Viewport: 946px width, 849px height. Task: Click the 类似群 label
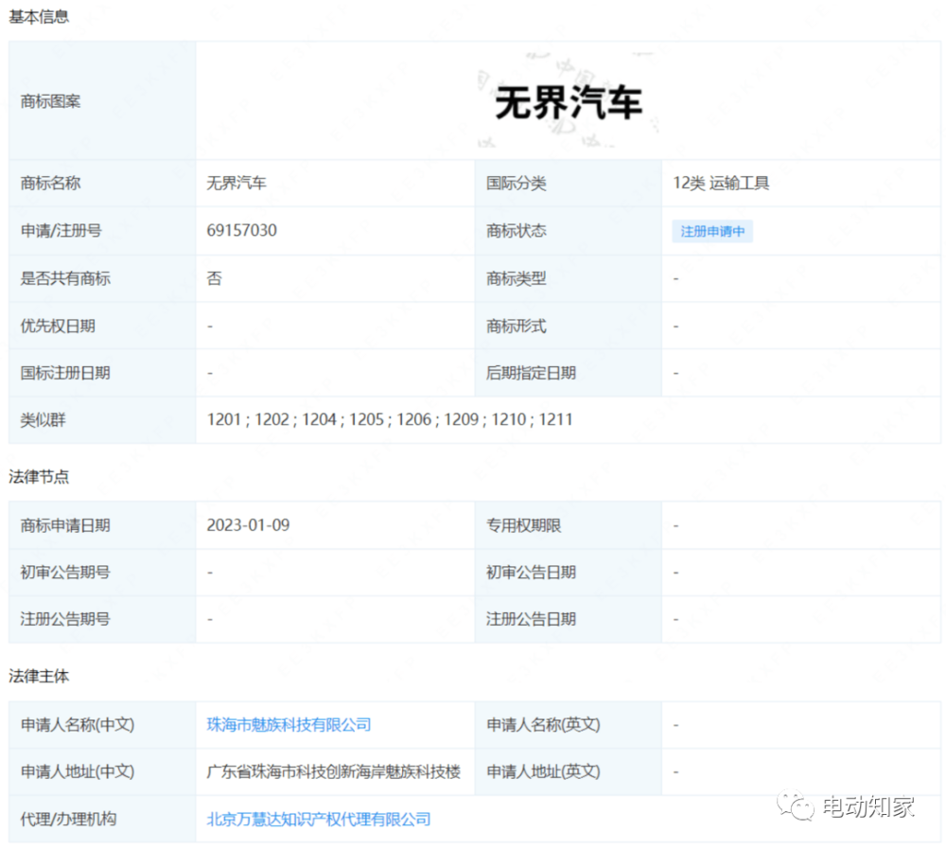pos(43,419)
